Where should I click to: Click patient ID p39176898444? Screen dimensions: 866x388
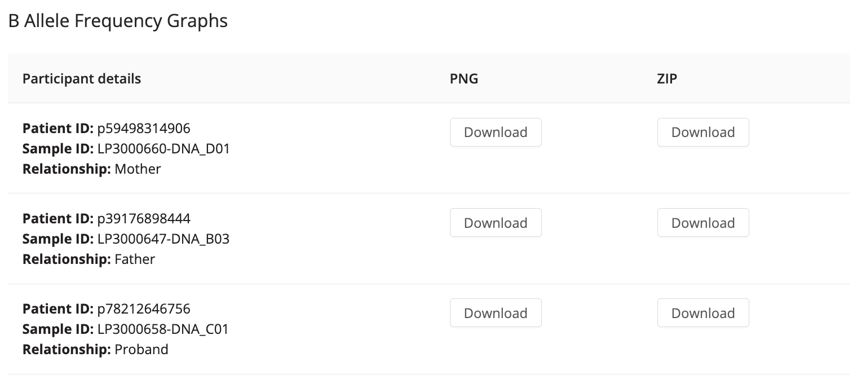(x=144, y=218)
